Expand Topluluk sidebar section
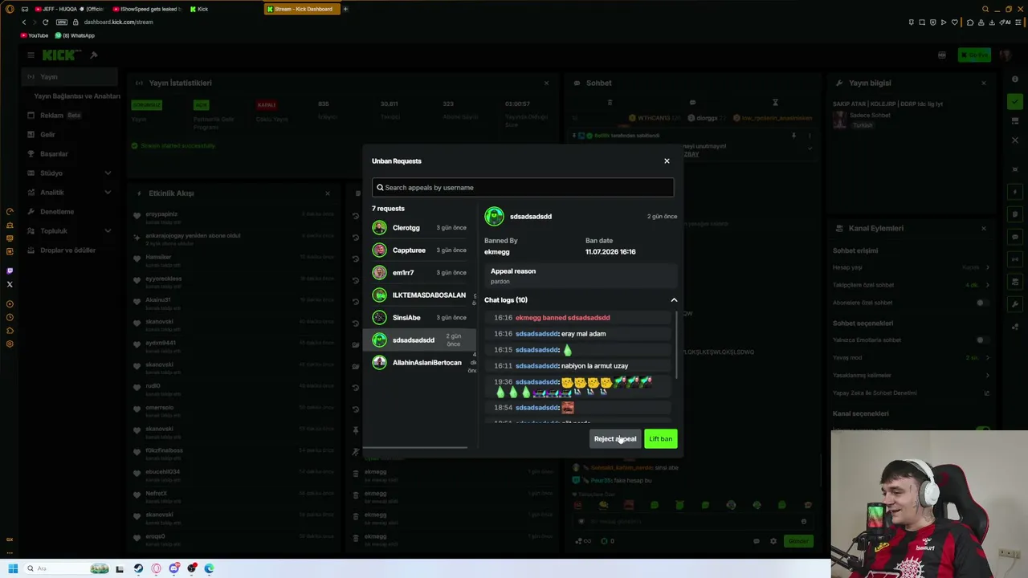1028x578 pixels. point(108,231)
